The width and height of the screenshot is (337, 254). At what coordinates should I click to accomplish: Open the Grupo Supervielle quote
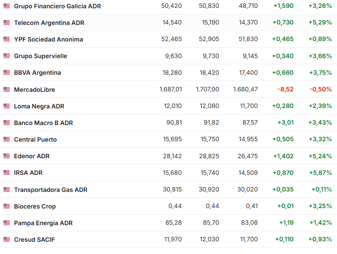coord(40,56)
